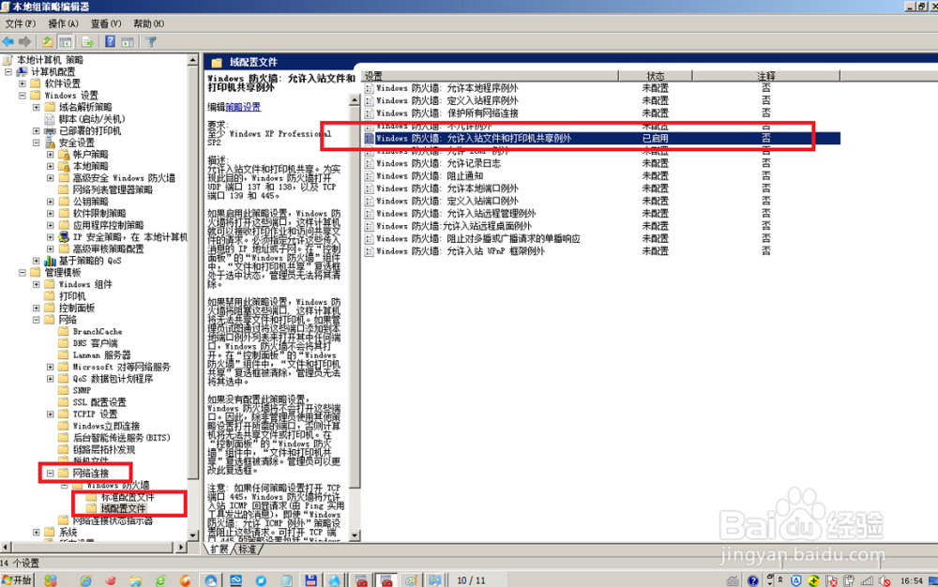This screenshot has width=938, height=587.
Task: Click the 脚本(启动/关机) script icon in tree
Action: [x=51, y=119]
